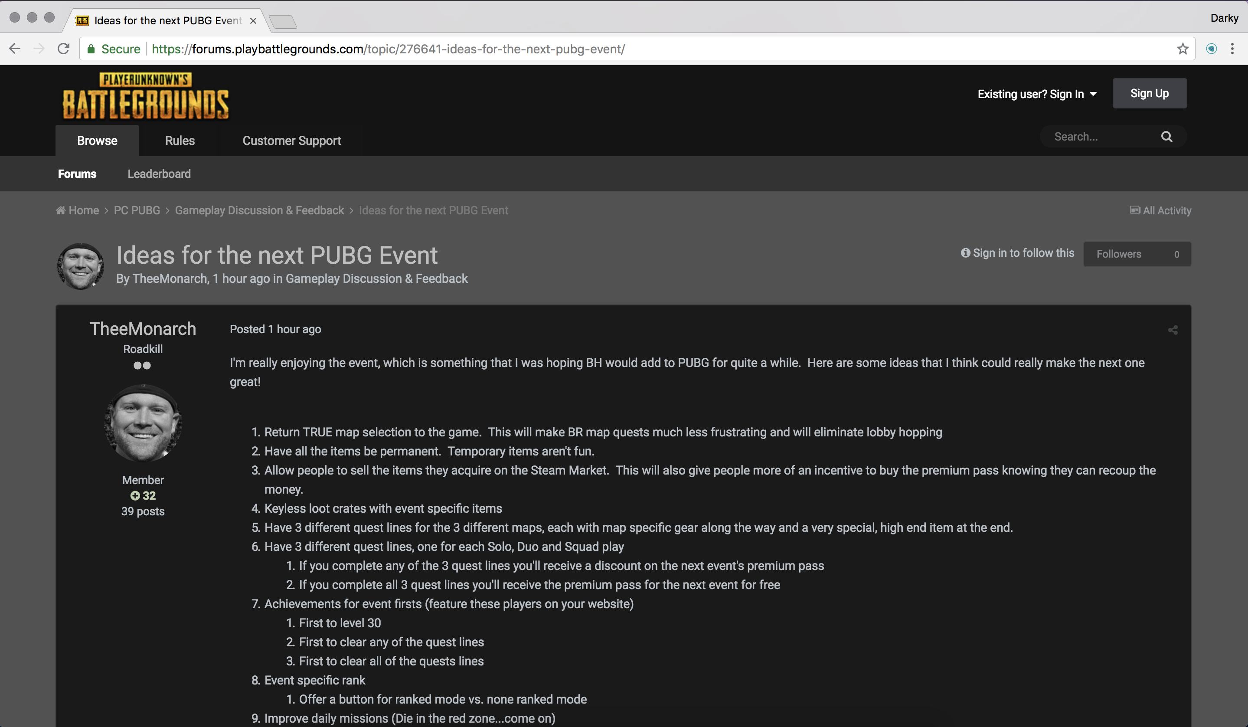Open the Browse tab
Viewport: 1248px width, 727px height.
coord(97,141)
